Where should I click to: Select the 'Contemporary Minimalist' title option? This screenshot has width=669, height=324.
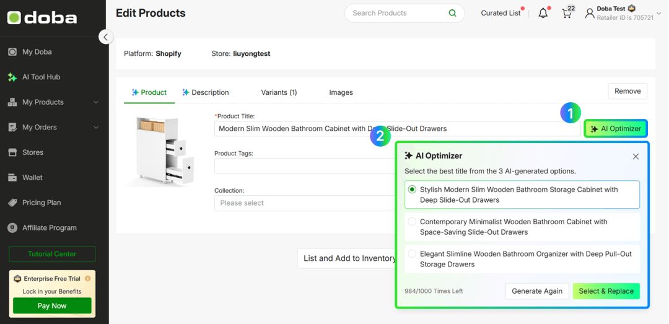click(x=412, y=221)
